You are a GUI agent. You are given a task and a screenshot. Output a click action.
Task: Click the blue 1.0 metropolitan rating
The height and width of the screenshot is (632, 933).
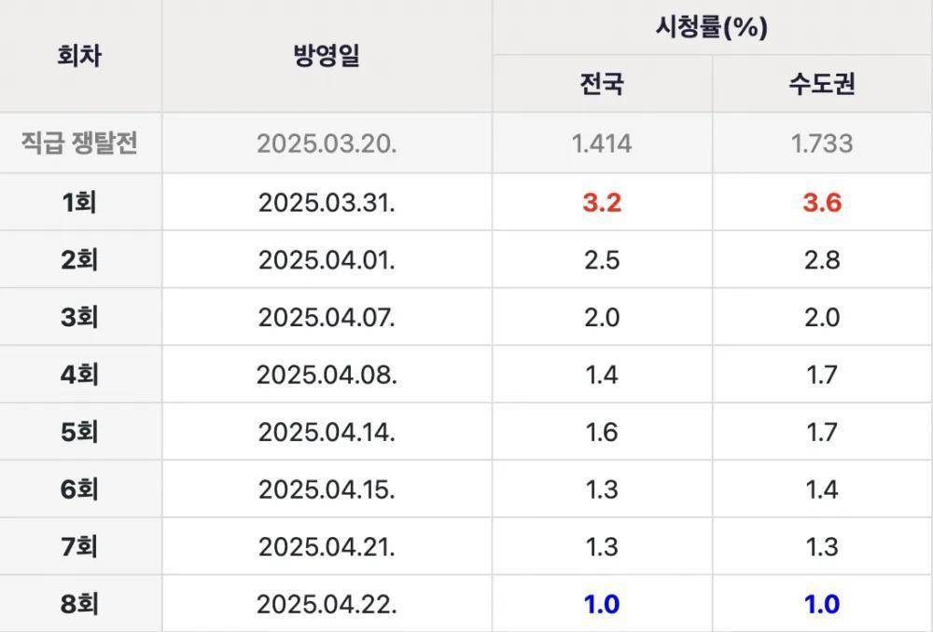click(821, 604)
